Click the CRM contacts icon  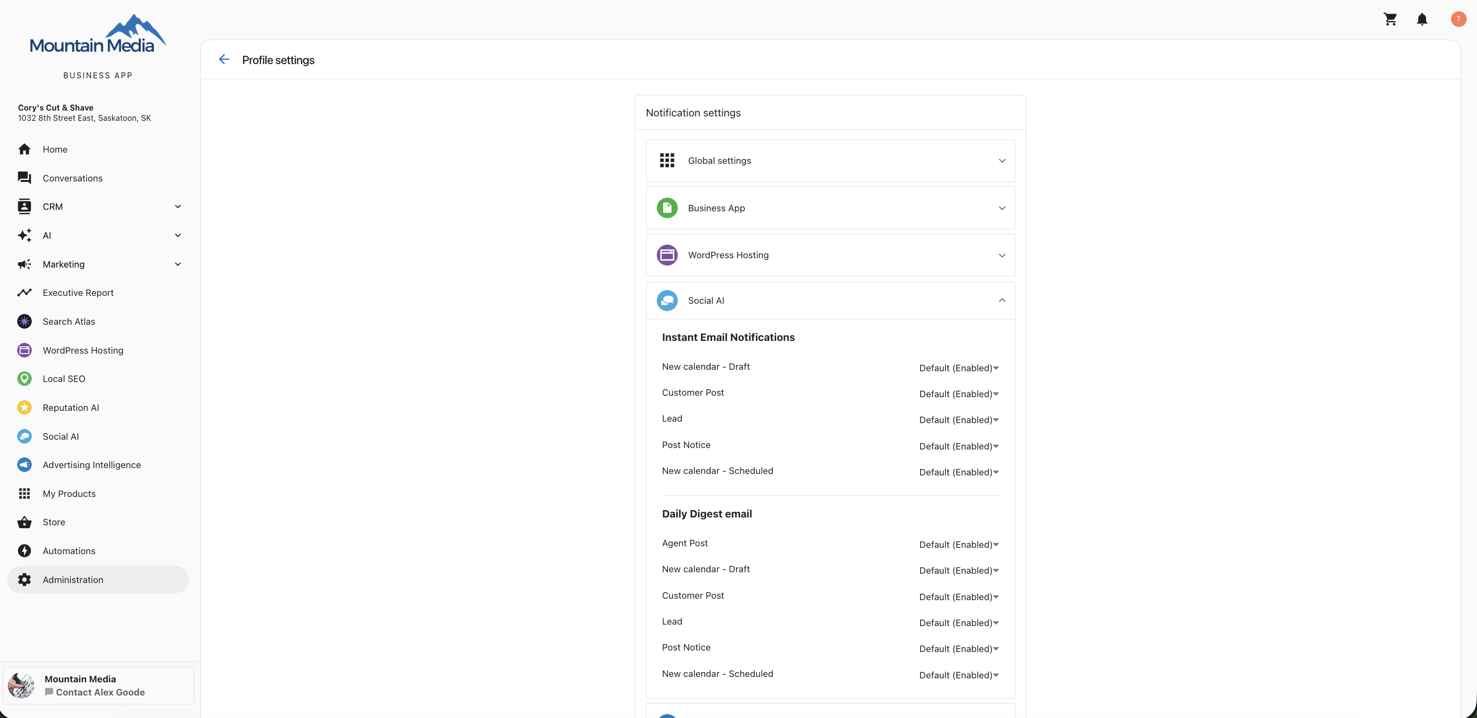point(24,206)
